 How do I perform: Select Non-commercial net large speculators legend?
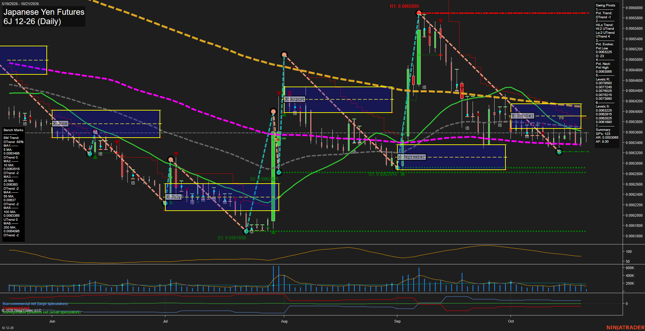click(x=35, y=304)
